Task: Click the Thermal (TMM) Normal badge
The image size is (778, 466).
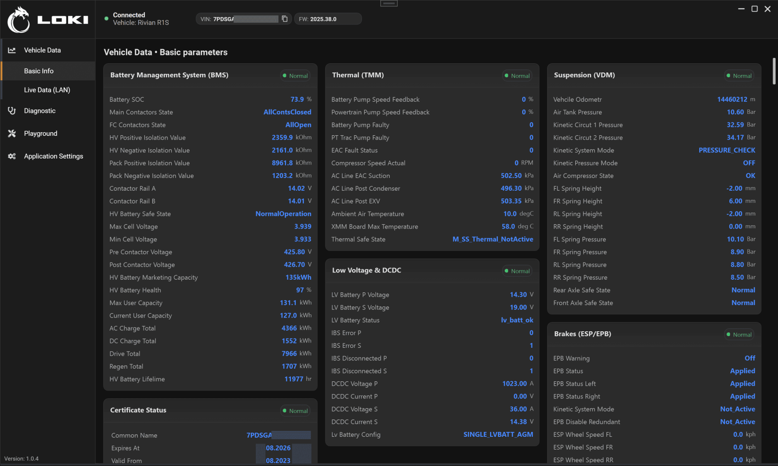Action: tap(517, 76)
